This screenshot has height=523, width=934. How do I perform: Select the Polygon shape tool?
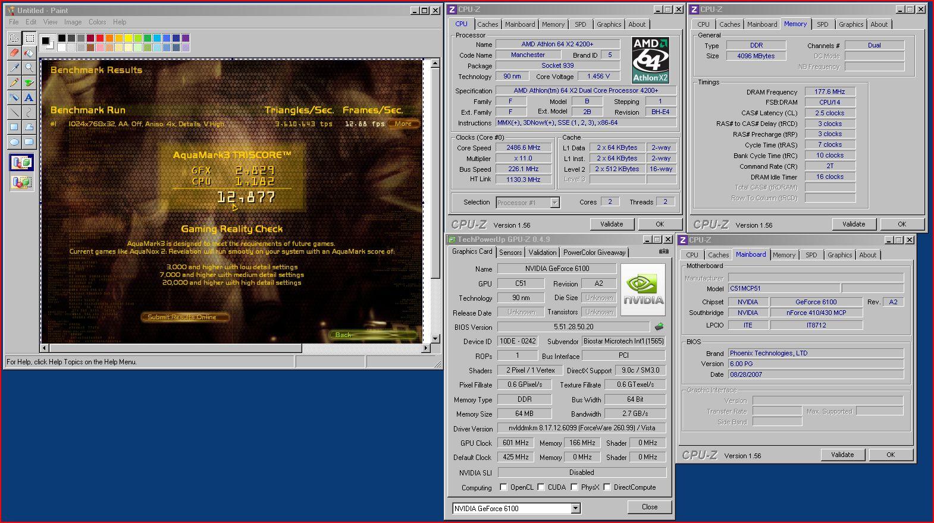coord(29,128)
